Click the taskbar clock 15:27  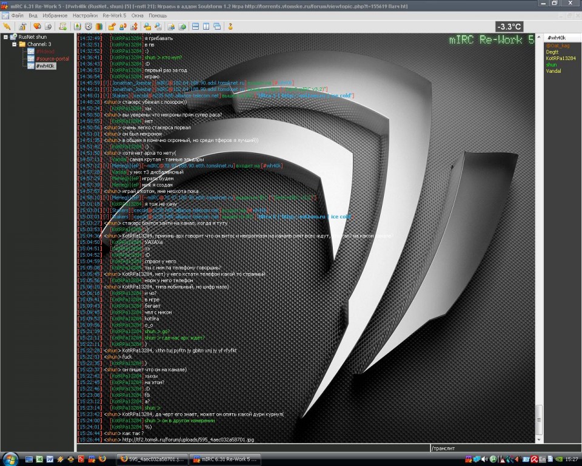pyautogui.click(x=572, y=459)
